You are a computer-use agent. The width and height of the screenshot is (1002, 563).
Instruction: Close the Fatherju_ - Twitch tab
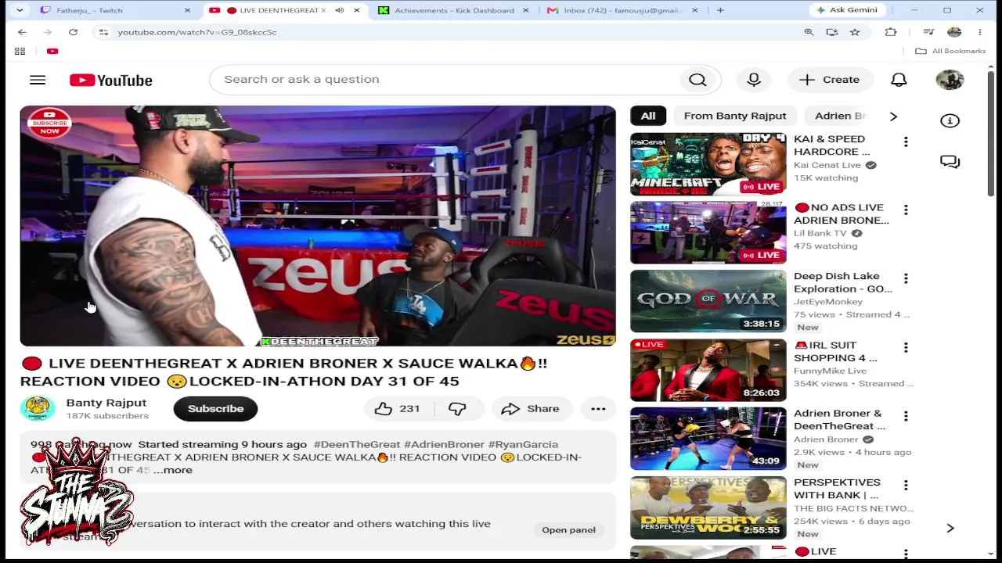[187, 10]
